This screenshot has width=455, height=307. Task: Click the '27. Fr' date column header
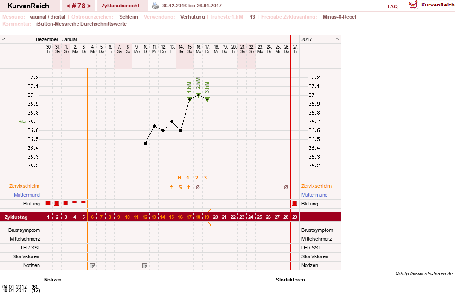coord(295,49)
